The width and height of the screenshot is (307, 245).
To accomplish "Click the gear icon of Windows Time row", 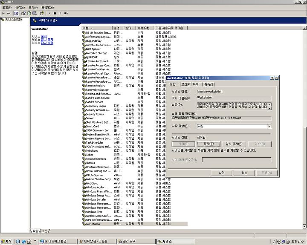I will (84, 211).
